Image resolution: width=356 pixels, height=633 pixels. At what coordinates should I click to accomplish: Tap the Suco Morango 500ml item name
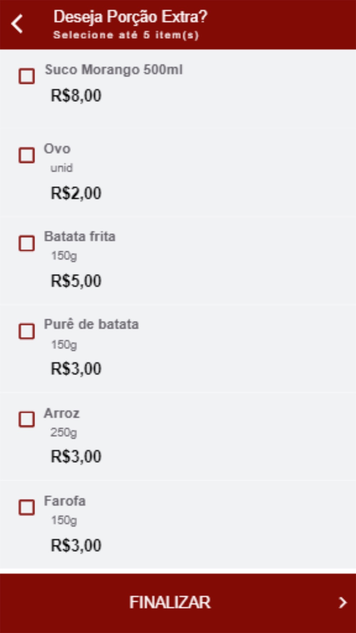(114, 70)
